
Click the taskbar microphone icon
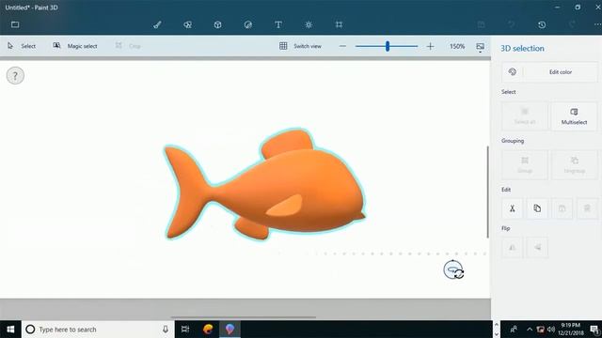pos(166,330)
